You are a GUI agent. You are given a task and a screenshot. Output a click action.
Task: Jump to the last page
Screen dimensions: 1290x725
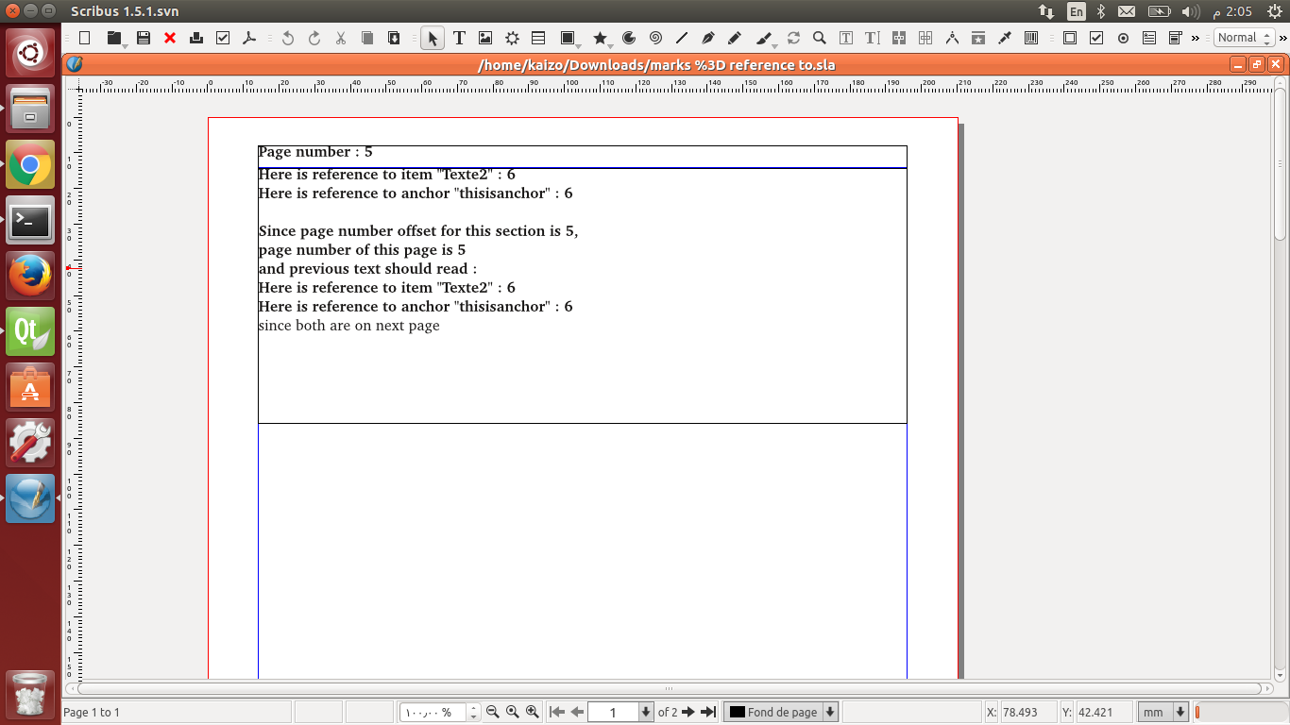coord(708,712)
